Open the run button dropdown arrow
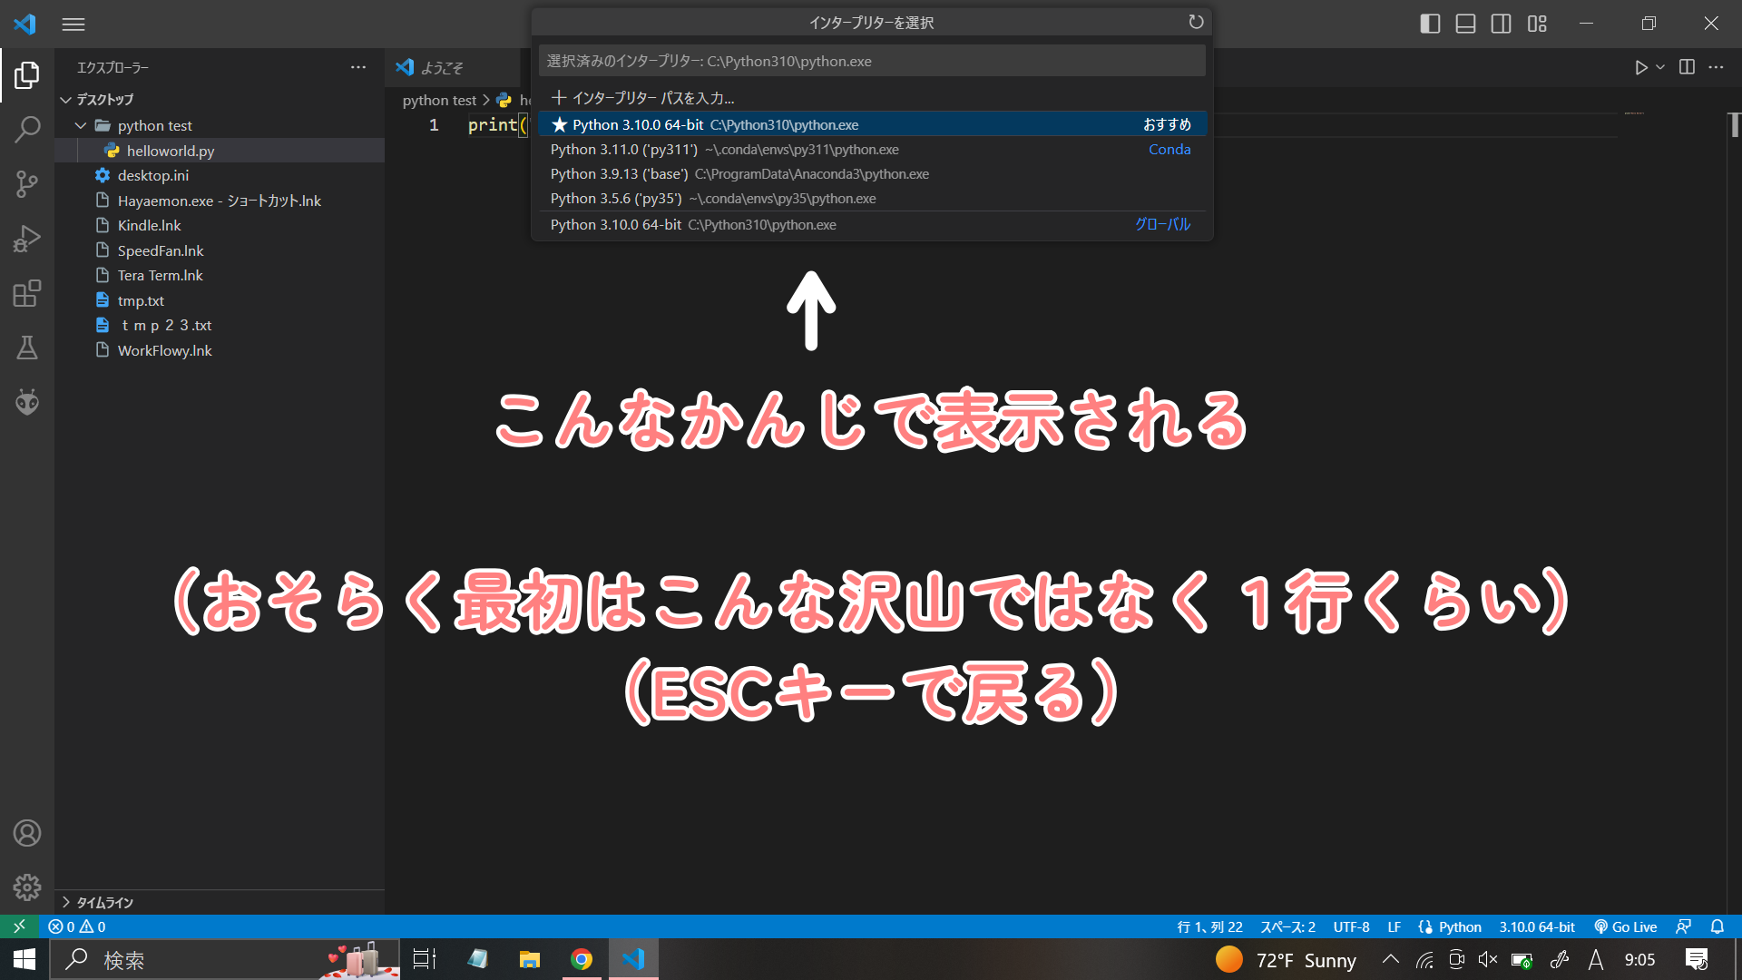 click(1660, 66)
